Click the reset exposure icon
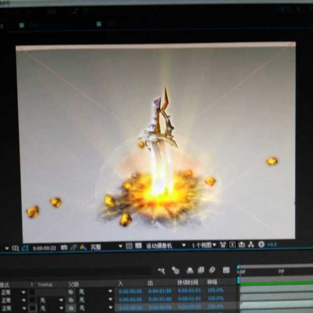 (x=261, y=244)
